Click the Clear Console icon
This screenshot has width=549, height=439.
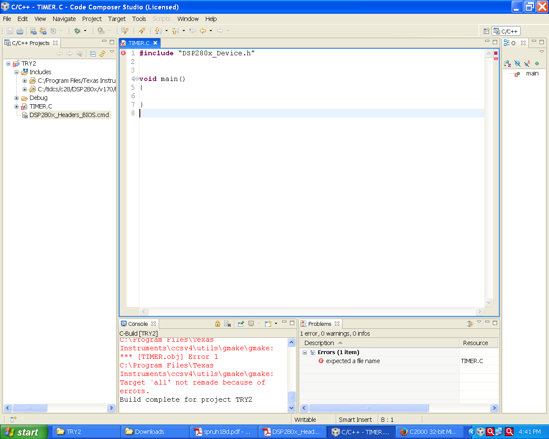tap(227, 324)
